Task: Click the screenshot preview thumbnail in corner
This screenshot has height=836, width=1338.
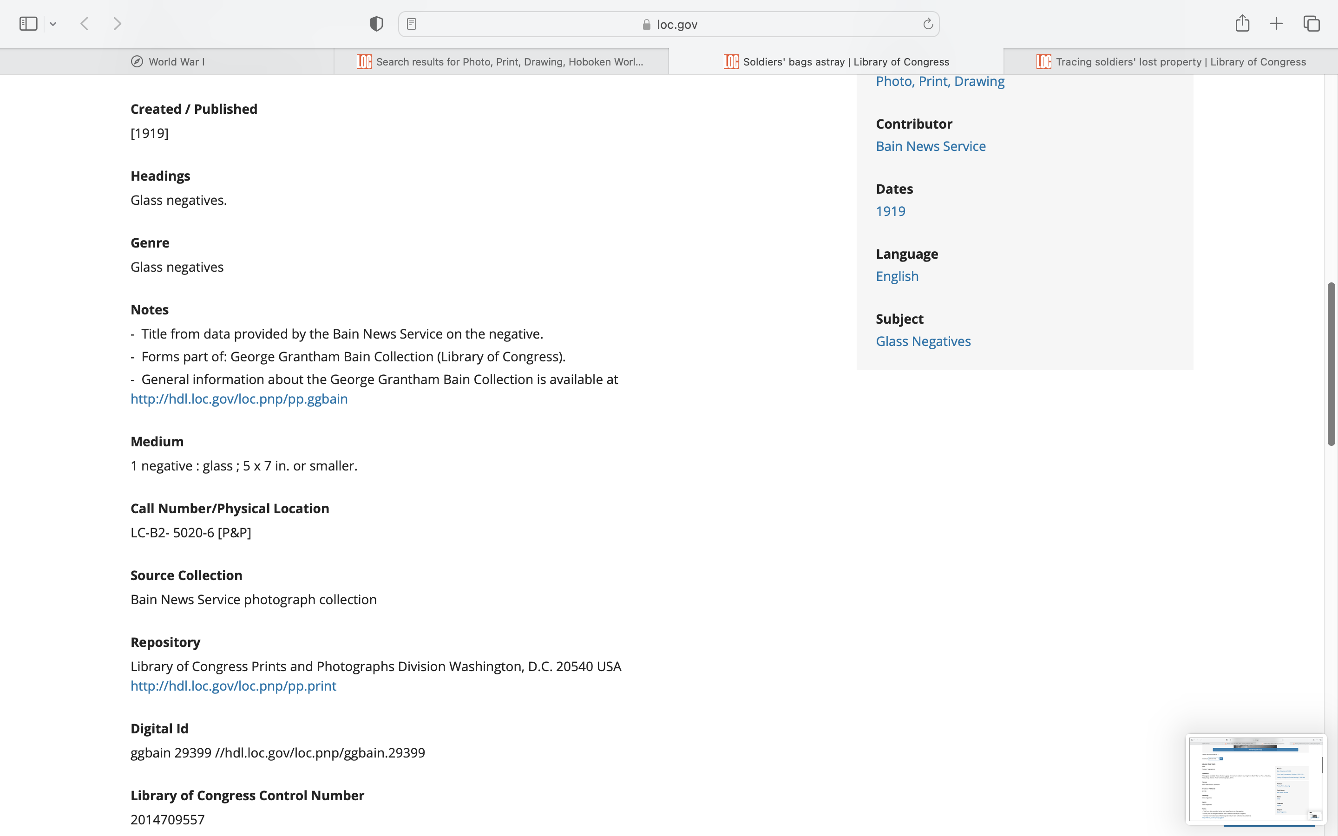Action: [1256, 778]
